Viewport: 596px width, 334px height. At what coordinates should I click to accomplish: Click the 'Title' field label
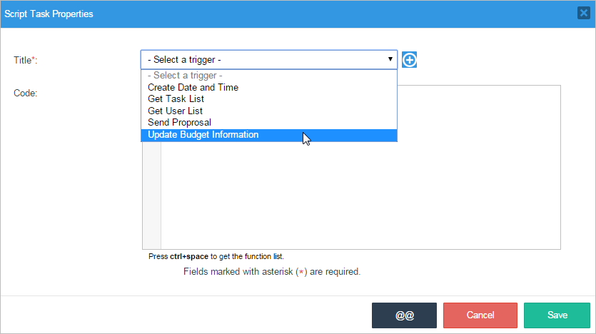(25, 61)
